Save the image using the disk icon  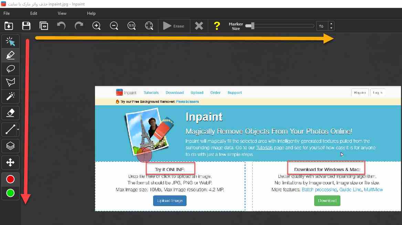(x=26, y=25)
